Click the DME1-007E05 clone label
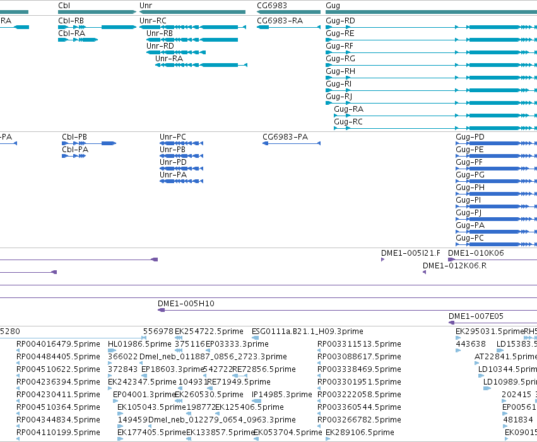The width and height of the screenshot is (537, 442). point(476,316)
